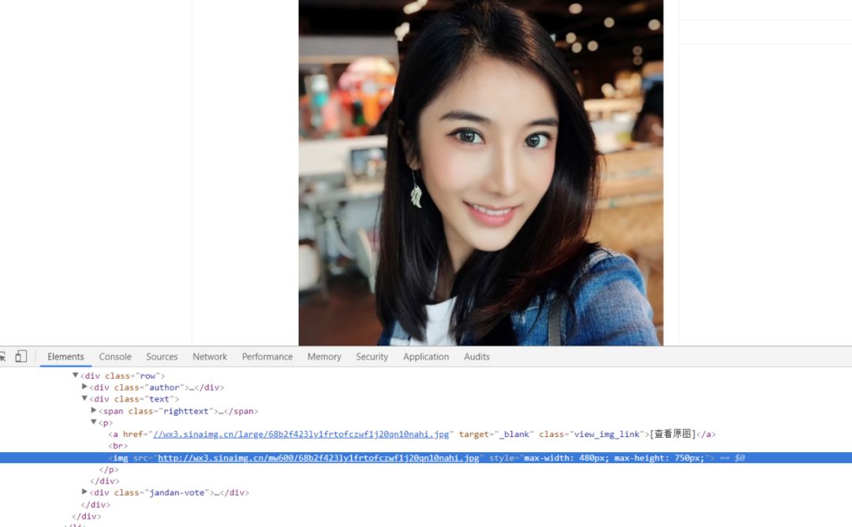This screenshot has height=527, width=852.
Task: Switch to the Network tab
Action: [x=210, y=357]
